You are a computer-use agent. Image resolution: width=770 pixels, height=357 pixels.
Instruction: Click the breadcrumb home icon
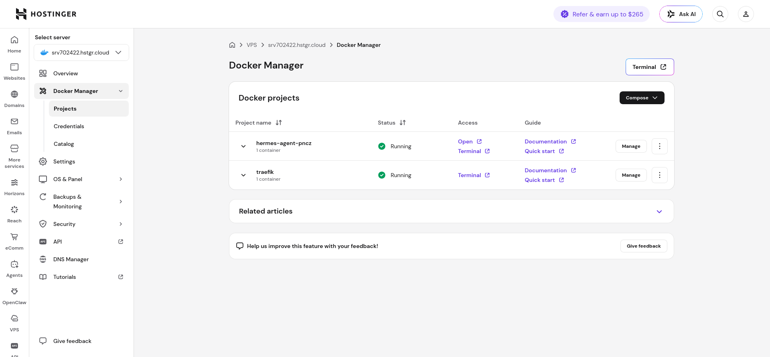(232, 45)
